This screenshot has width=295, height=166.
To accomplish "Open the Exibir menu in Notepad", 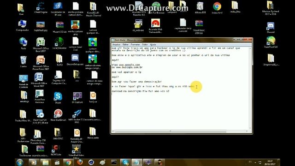I will pos(145,45).
